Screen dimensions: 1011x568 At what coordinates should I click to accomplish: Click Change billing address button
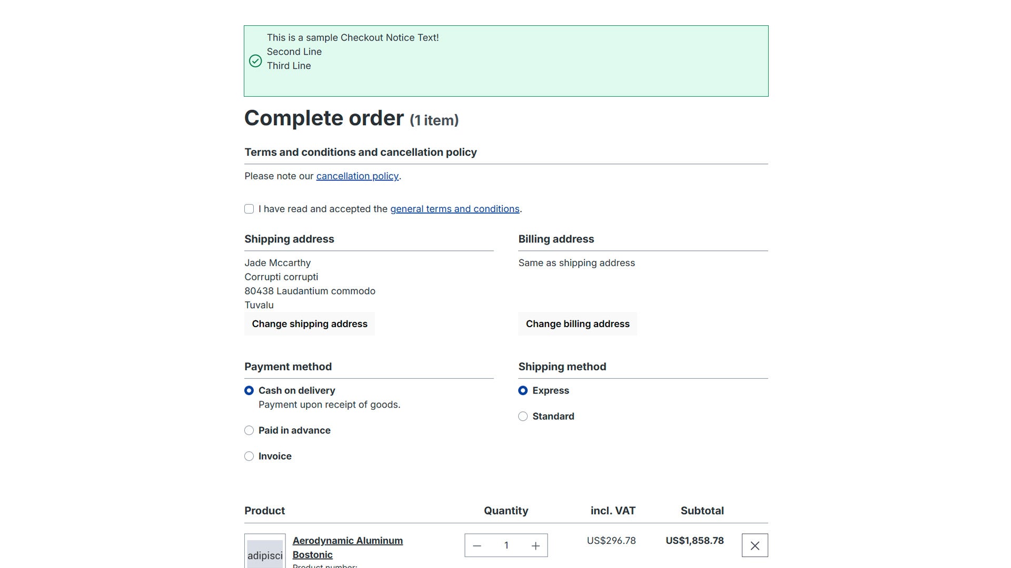tap(578, 324)
